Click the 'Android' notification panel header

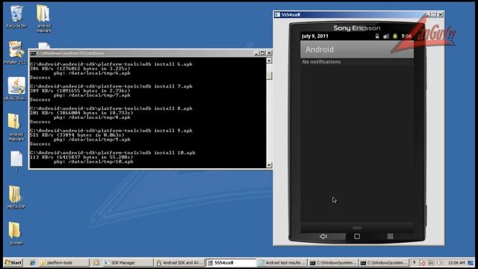point(357,49)
